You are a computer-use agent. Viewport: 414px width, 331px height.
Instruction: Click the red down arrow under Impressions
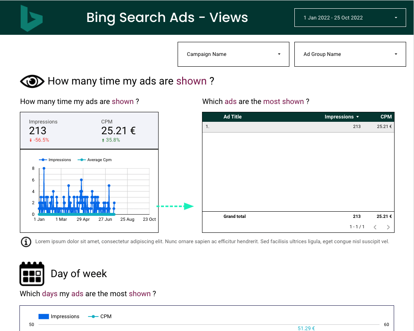click(31, 140)
